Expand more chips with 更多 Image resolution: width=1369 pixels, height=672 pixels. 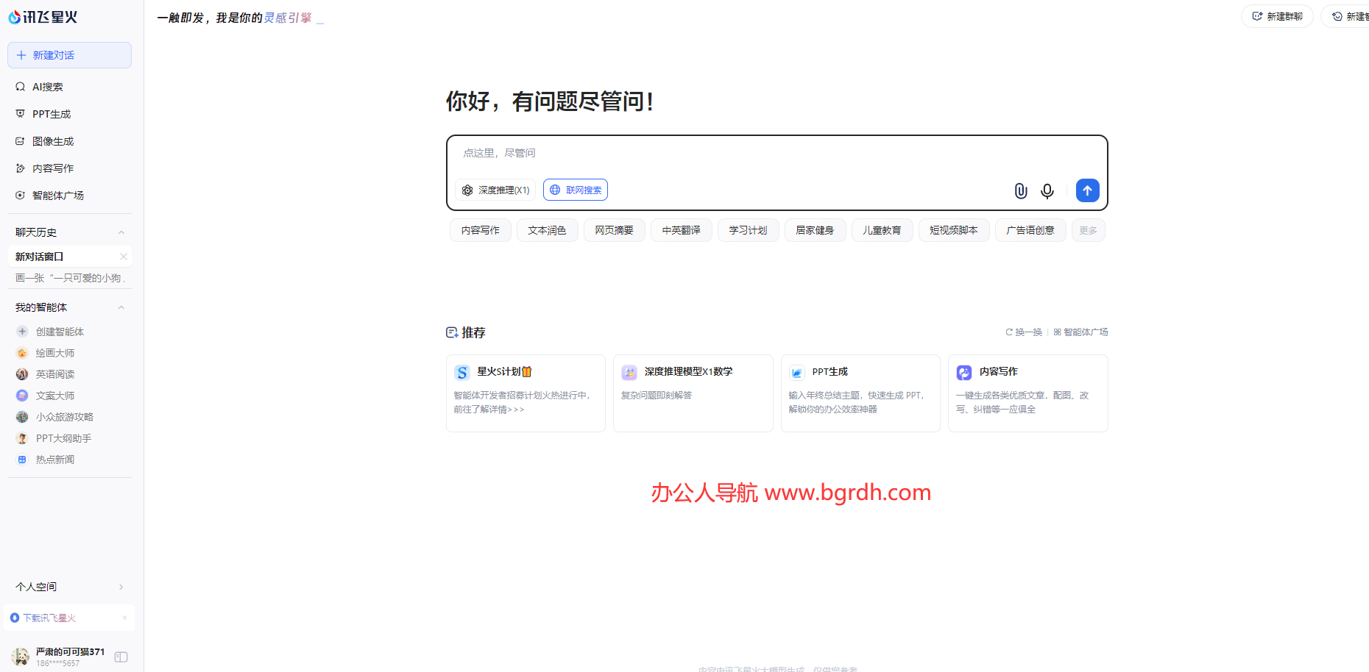1089,230
